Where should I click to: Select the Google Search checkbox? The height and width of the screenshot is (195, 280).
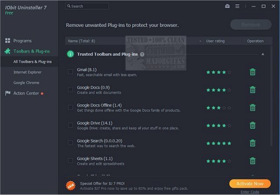point(70,143)
